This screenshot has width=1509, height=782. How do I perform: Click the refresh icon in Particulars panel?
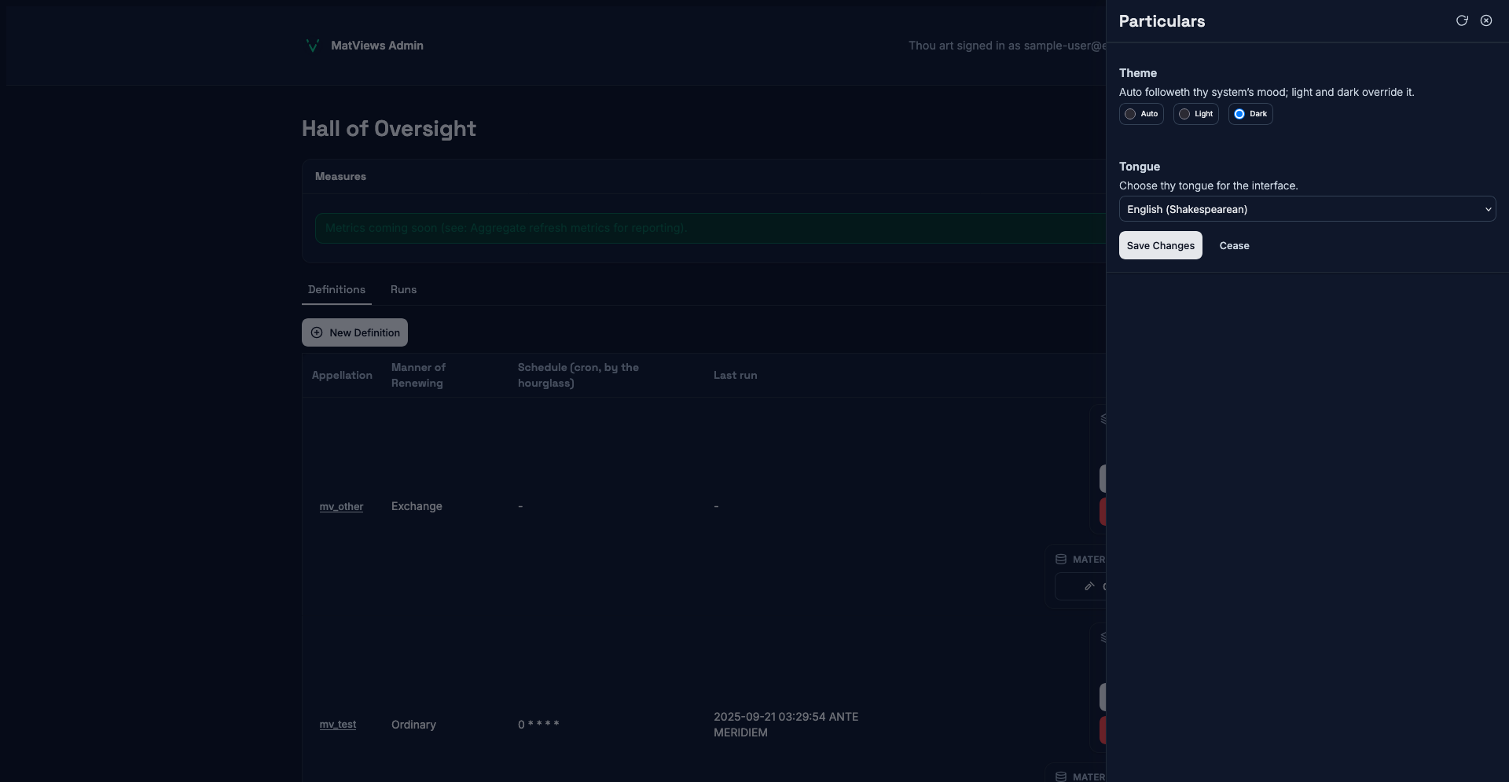coord(1462,20)
